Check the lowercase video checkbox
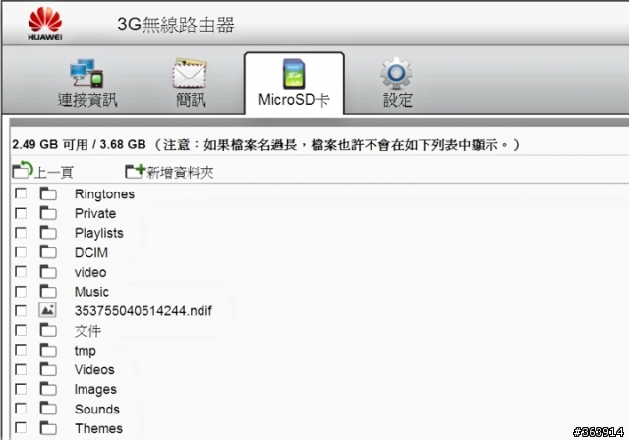Viewport: 629px width, 440px height. pyautogui.click(x=21, y=272)
